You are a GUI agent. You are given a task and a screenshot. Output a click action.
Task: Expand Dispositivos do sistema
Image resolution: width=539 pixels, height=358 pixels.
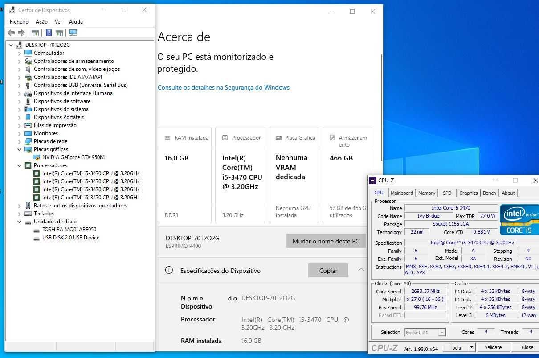click(x=19, y=109)
